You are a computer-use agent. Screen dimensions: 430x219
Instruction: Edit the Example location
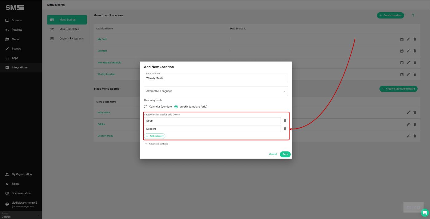coord(408,51)
